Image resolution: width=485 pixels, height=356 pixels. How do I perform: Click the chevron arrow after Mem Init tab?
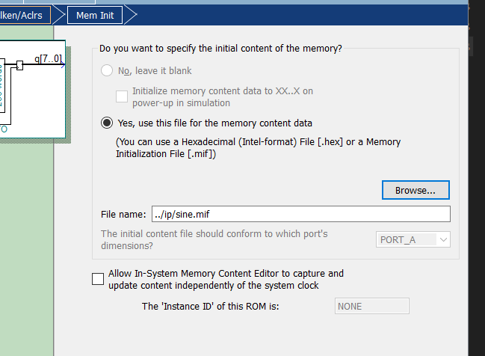point(130,14)
